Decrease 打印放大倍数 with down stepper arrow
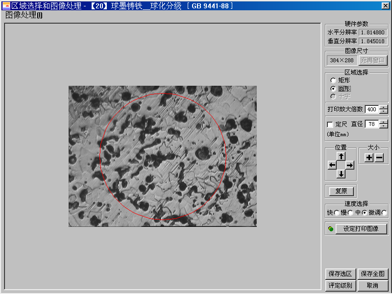392x294 pixels. click(383, 111)
